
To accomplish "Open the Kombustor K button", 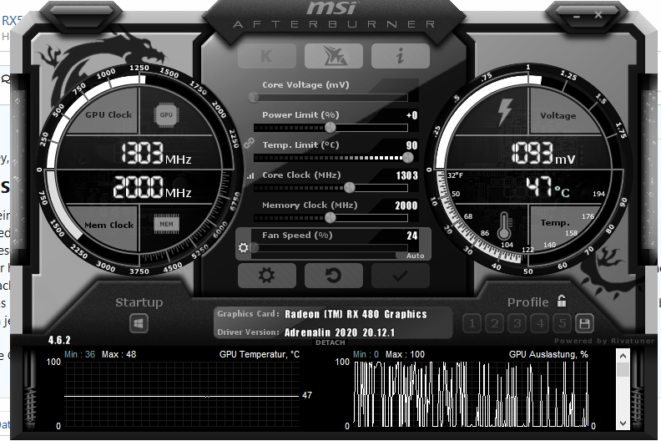I will click(267, 56).
